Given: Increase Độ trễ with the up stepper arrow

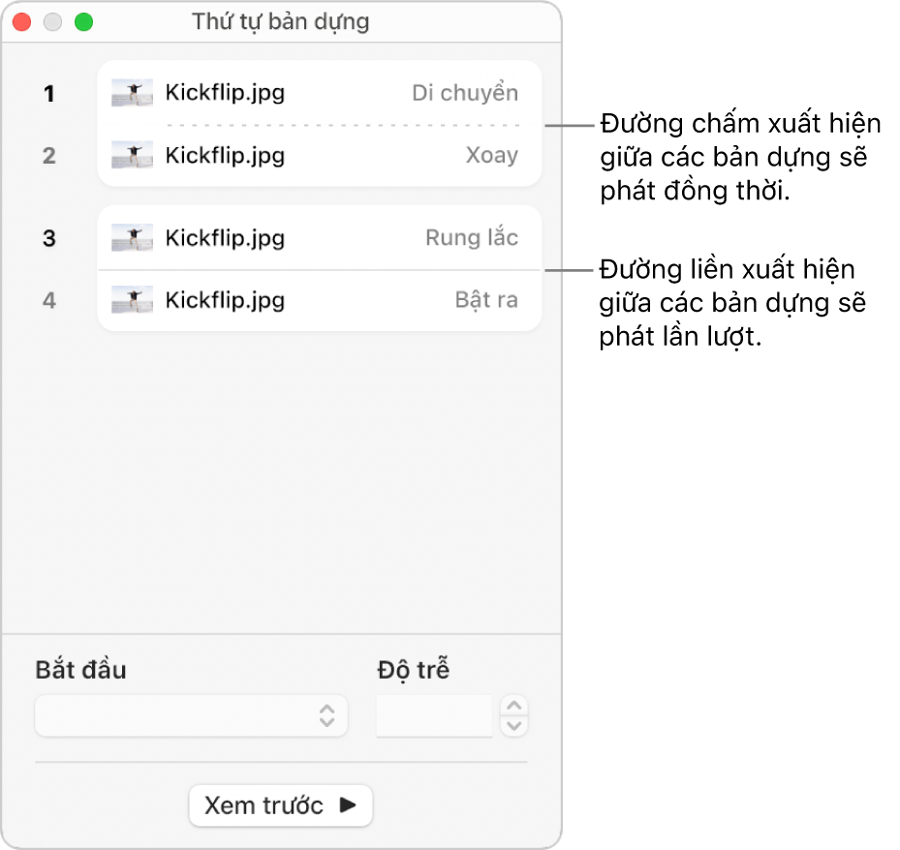Looking at the screenshot, I should coord(514,706).
